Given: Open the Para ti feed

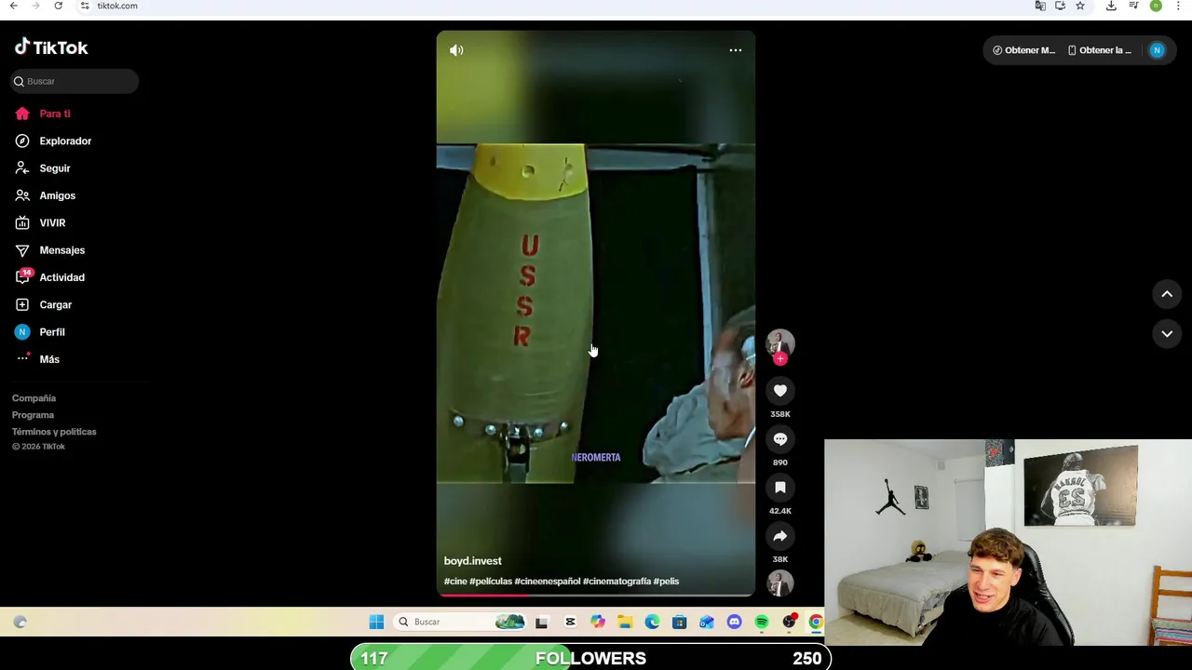Looking at the screenshot, I should pyautogui.click(x=55, y=114).
